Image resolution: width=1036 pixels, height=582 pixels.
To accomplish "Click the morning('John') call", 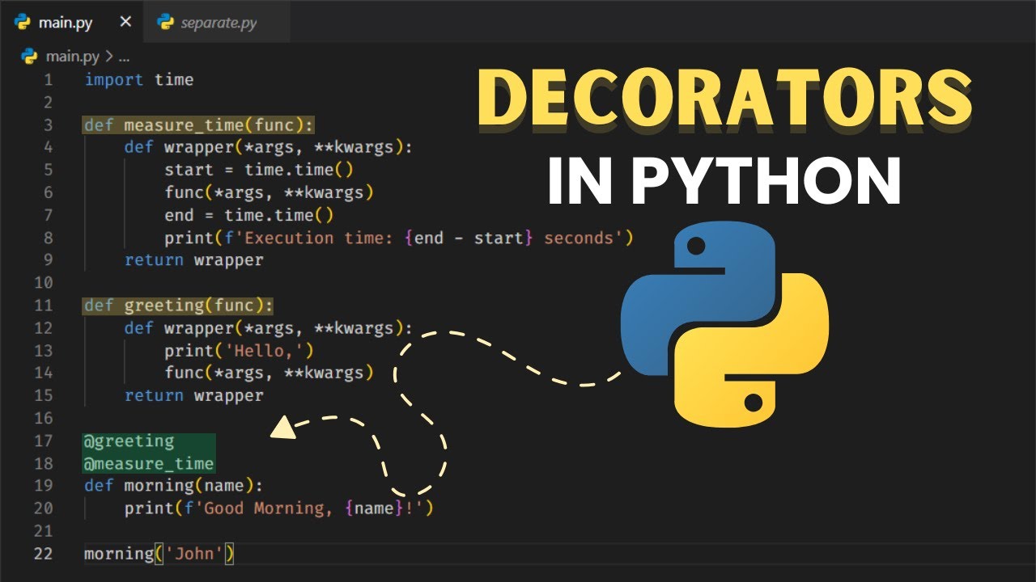I will 159,554.
